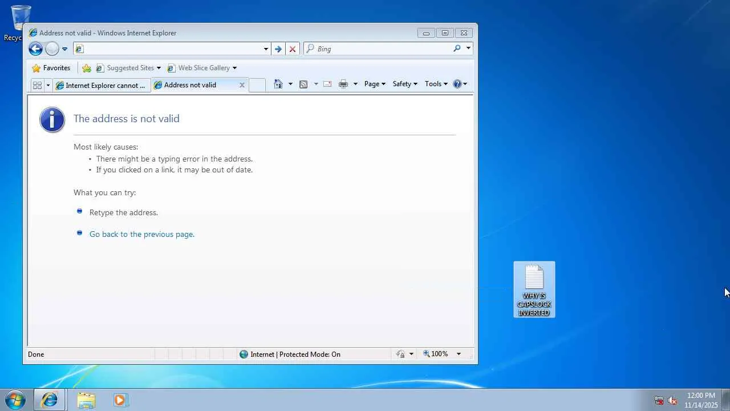
Task: Click the IE logo in the title bar
Action: (x=33, y=33)
